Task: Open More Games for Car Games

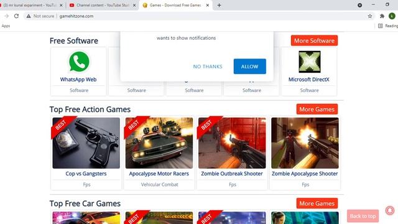Action: point(317,203)
